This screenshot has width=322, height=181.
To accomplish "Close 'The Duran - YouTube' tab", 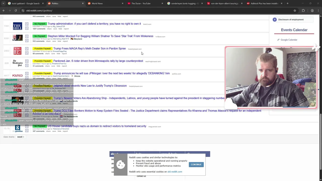I will pyautogui.click(x=162, y=4).
